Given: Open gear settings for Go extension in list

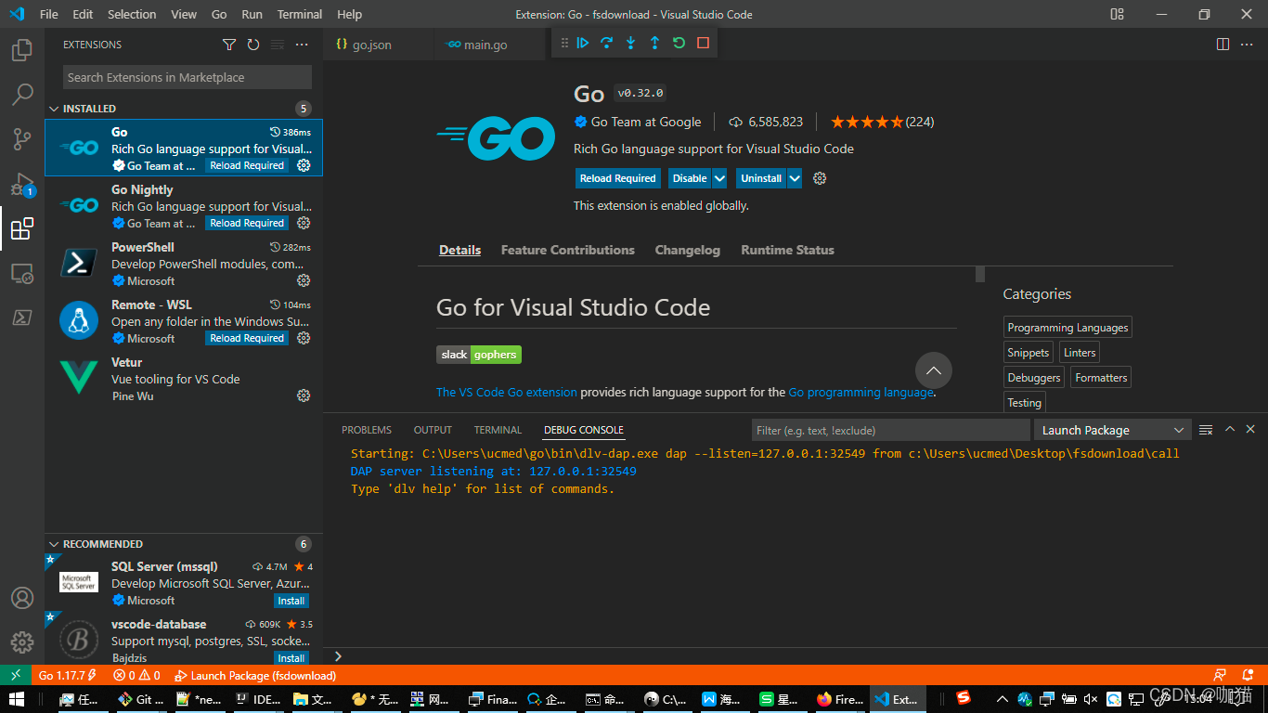Looking at the screenshot, I should pyautogui.click(x=304, y=165).
